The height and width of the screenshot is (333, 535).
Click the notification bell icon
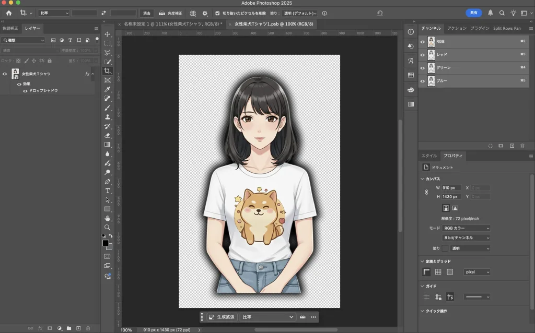(x=491, y=13)
